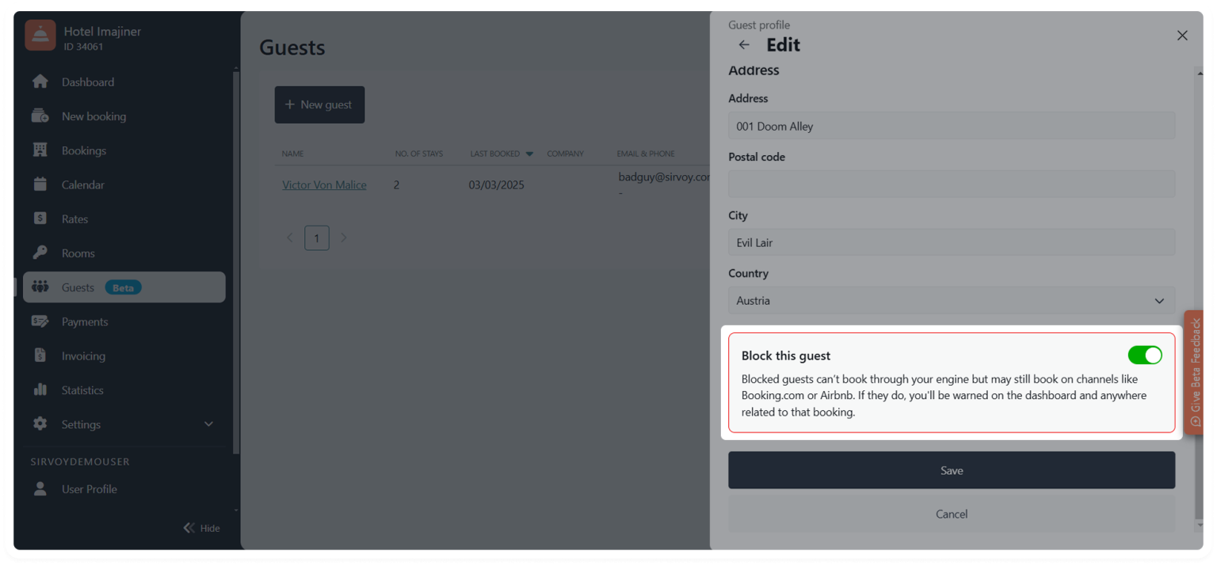This screenshot has width=1217, height=566.
Task: Select the Rates icon in the sidebar
Action: [x=40, y=218]
